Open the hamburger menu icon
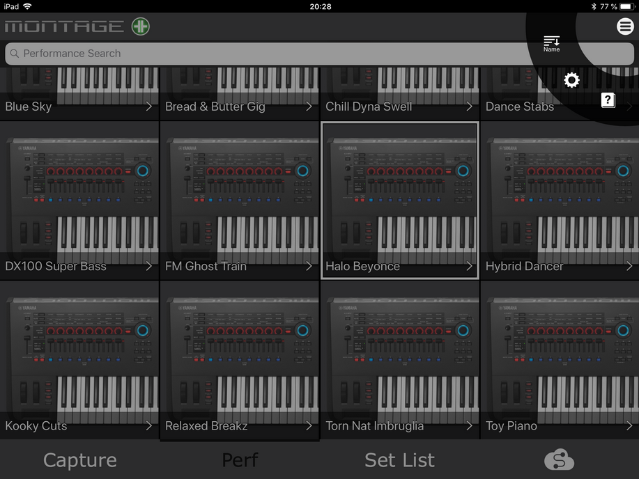Image resolution: width=639 pixels, height=479 pixels. tap(624, 26)
